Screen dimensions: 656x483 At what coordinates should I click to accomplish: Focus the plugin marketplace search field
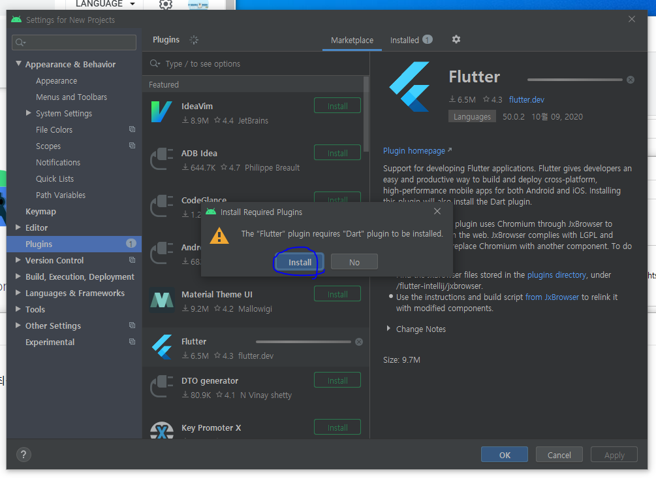(x=256, y=63)
